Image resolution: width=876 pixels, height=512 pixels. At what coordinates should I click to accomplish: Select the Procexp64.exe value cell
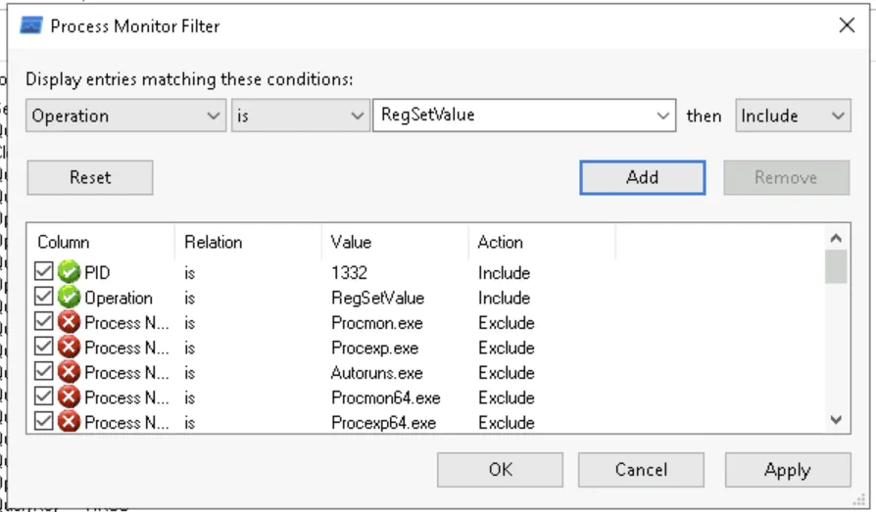pyautogui.click(x=384, y=423)
